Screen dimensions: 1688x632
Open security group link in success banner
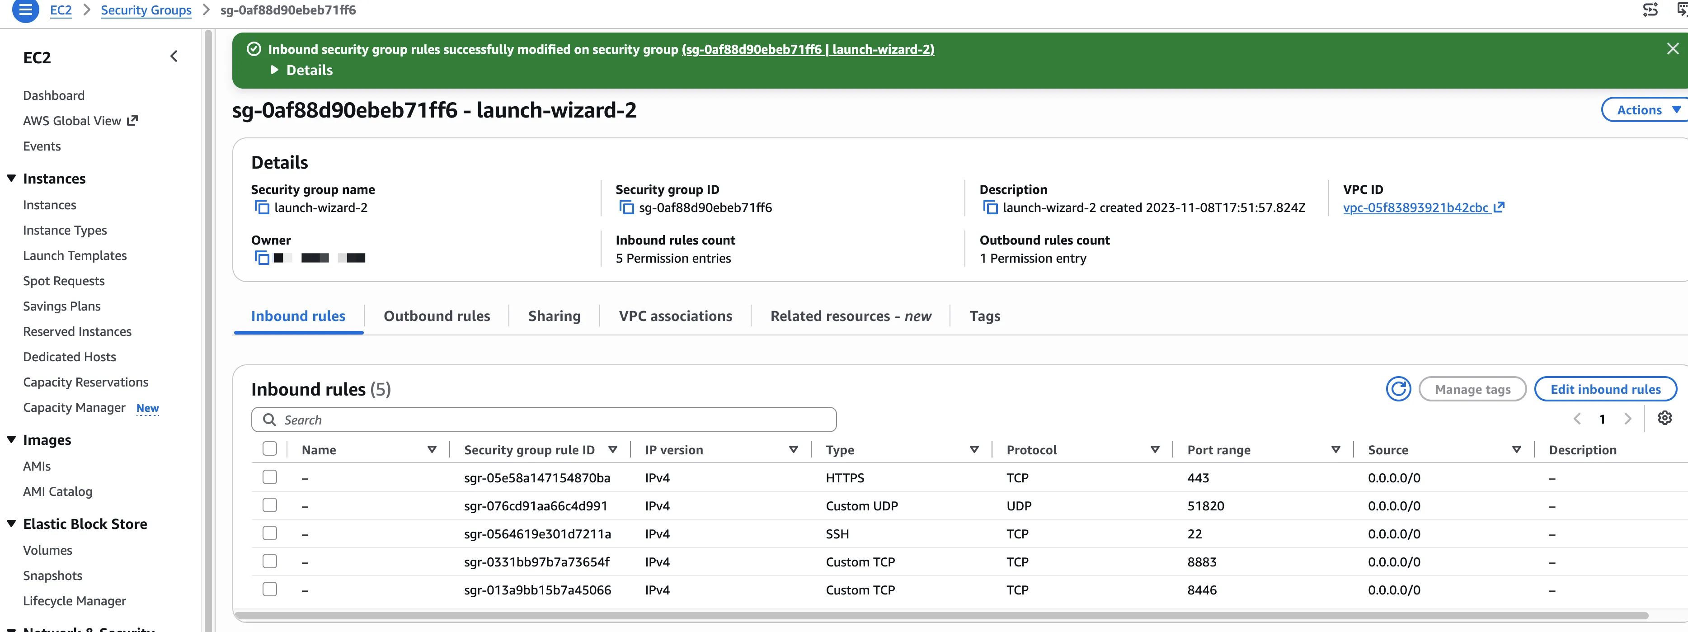(x=808, y=49)
